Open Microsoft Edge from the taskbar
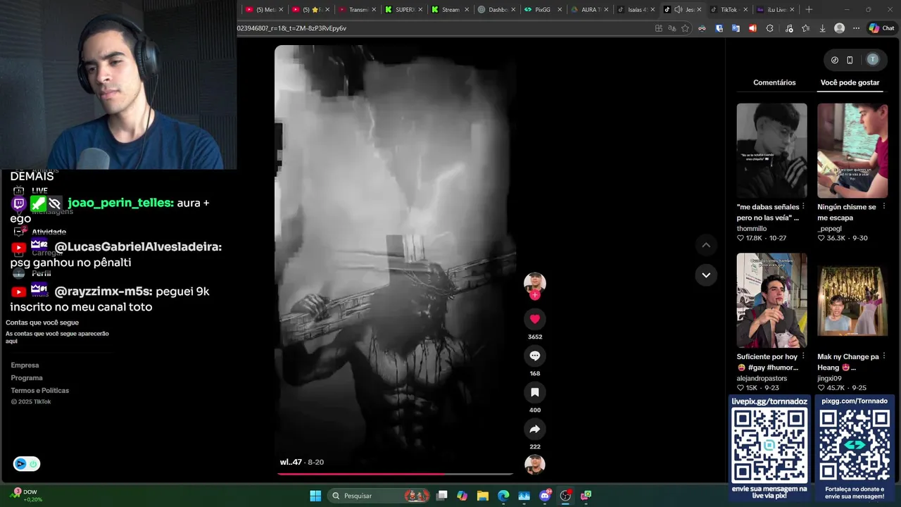The width and height of the screenshot is (901, 507). [503, 496]
